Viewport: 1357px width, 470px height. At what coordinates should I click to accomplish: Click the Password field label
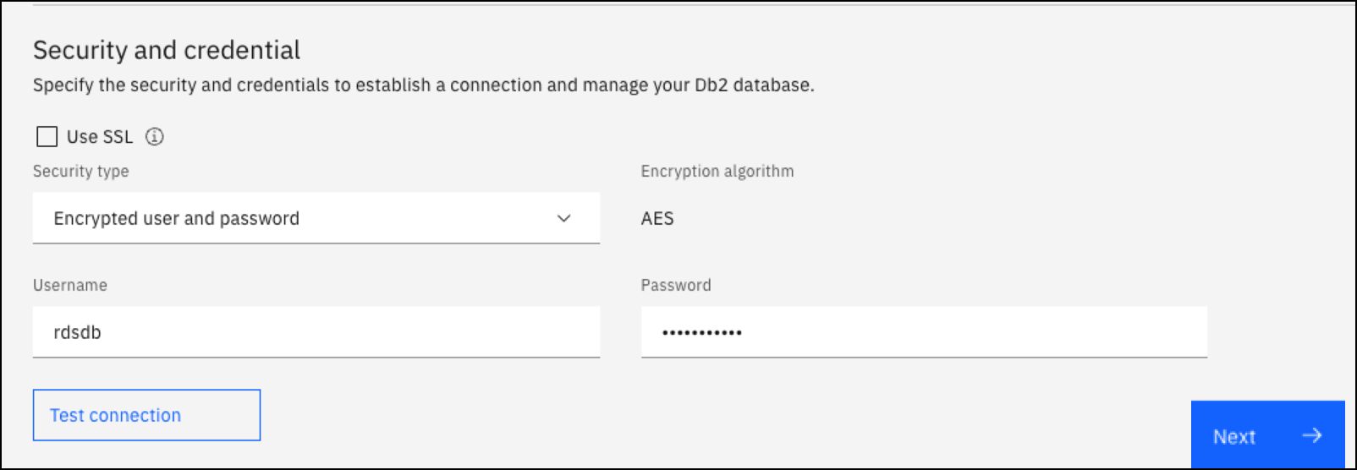pyautogui.click(x=676, y=286)
